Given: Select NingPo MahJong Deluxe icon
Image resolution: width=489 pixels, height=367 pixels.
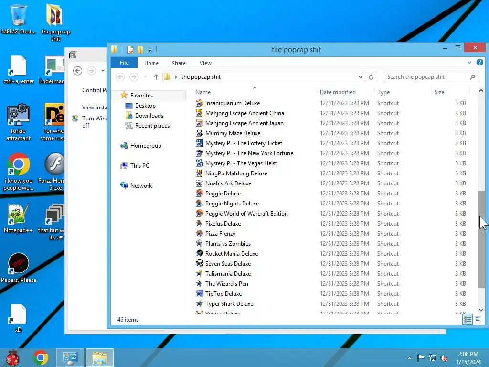Looking at the screenshot, I should coord(199,173).
